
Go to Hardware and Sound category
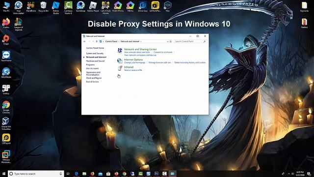[x=95, y=61]
